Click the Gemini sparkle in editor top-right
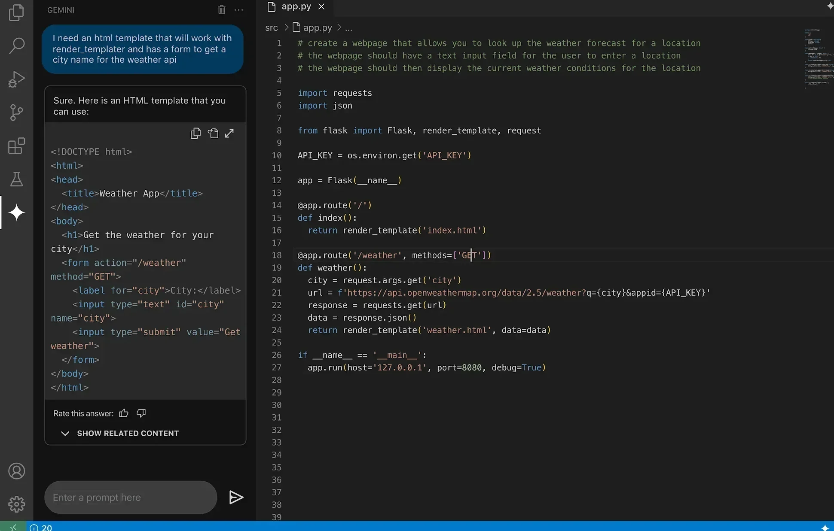Viewport: 834px width, 531px height. (x=829, y=6)
